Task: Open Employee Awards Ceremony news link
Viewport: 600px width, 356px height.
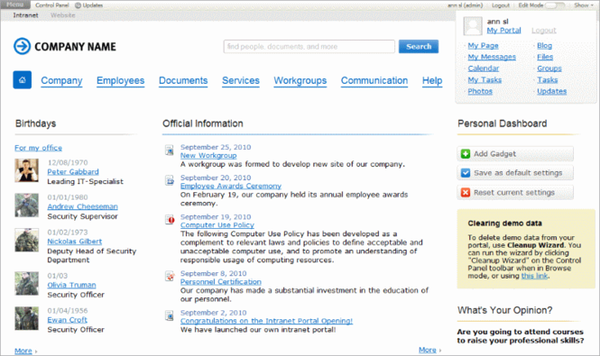Action: [x=231, y=186]
